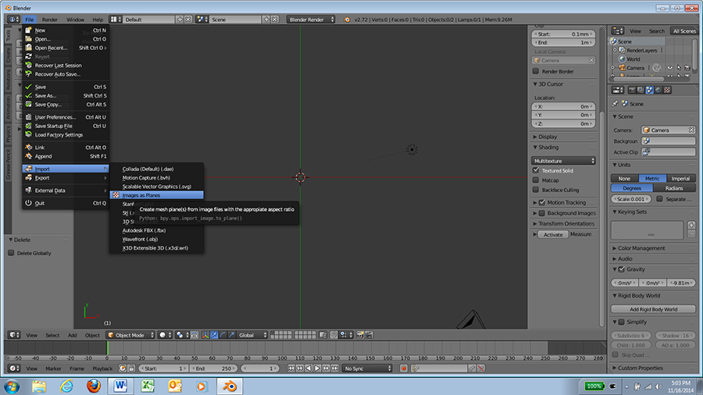The height and width of the screenshot is (395, 703).
Task: Open the Render menu
Action: pyautogui.click(x=50, y=20)
